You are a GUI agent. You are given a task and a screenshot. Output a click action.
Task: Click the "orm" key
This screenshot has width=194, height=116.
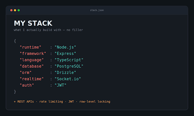pyautogui.click(x=26, y=73)
